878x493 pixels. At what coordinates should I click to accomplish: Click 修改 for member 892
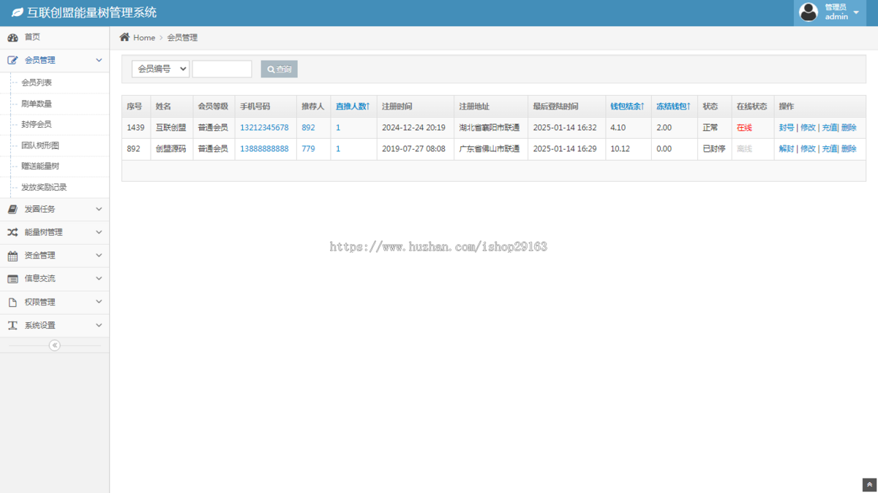808,149
